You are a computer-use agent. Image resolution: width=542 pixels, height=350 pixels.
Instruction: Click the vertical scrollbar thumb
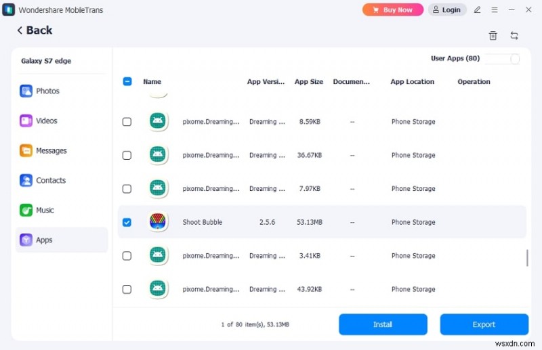[x=527, y=258]
